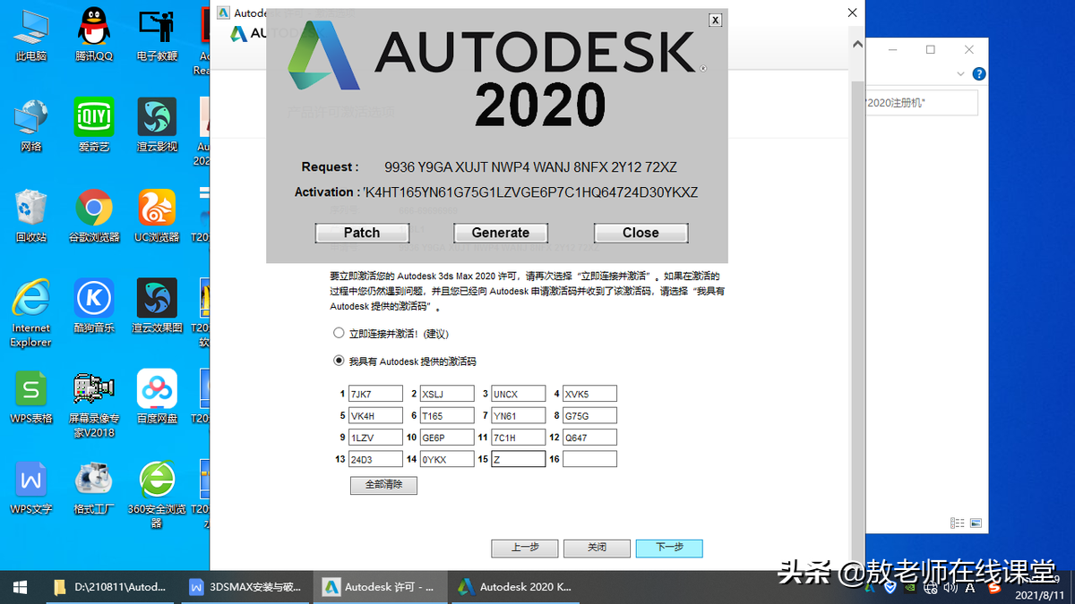This screenshot has height=604, width=1075.
Task: Click activation code field number 16
Action: click(x=589, y=458)
